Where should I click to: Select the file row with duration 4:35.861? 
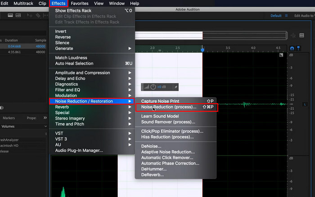click(x=23, y=52)
